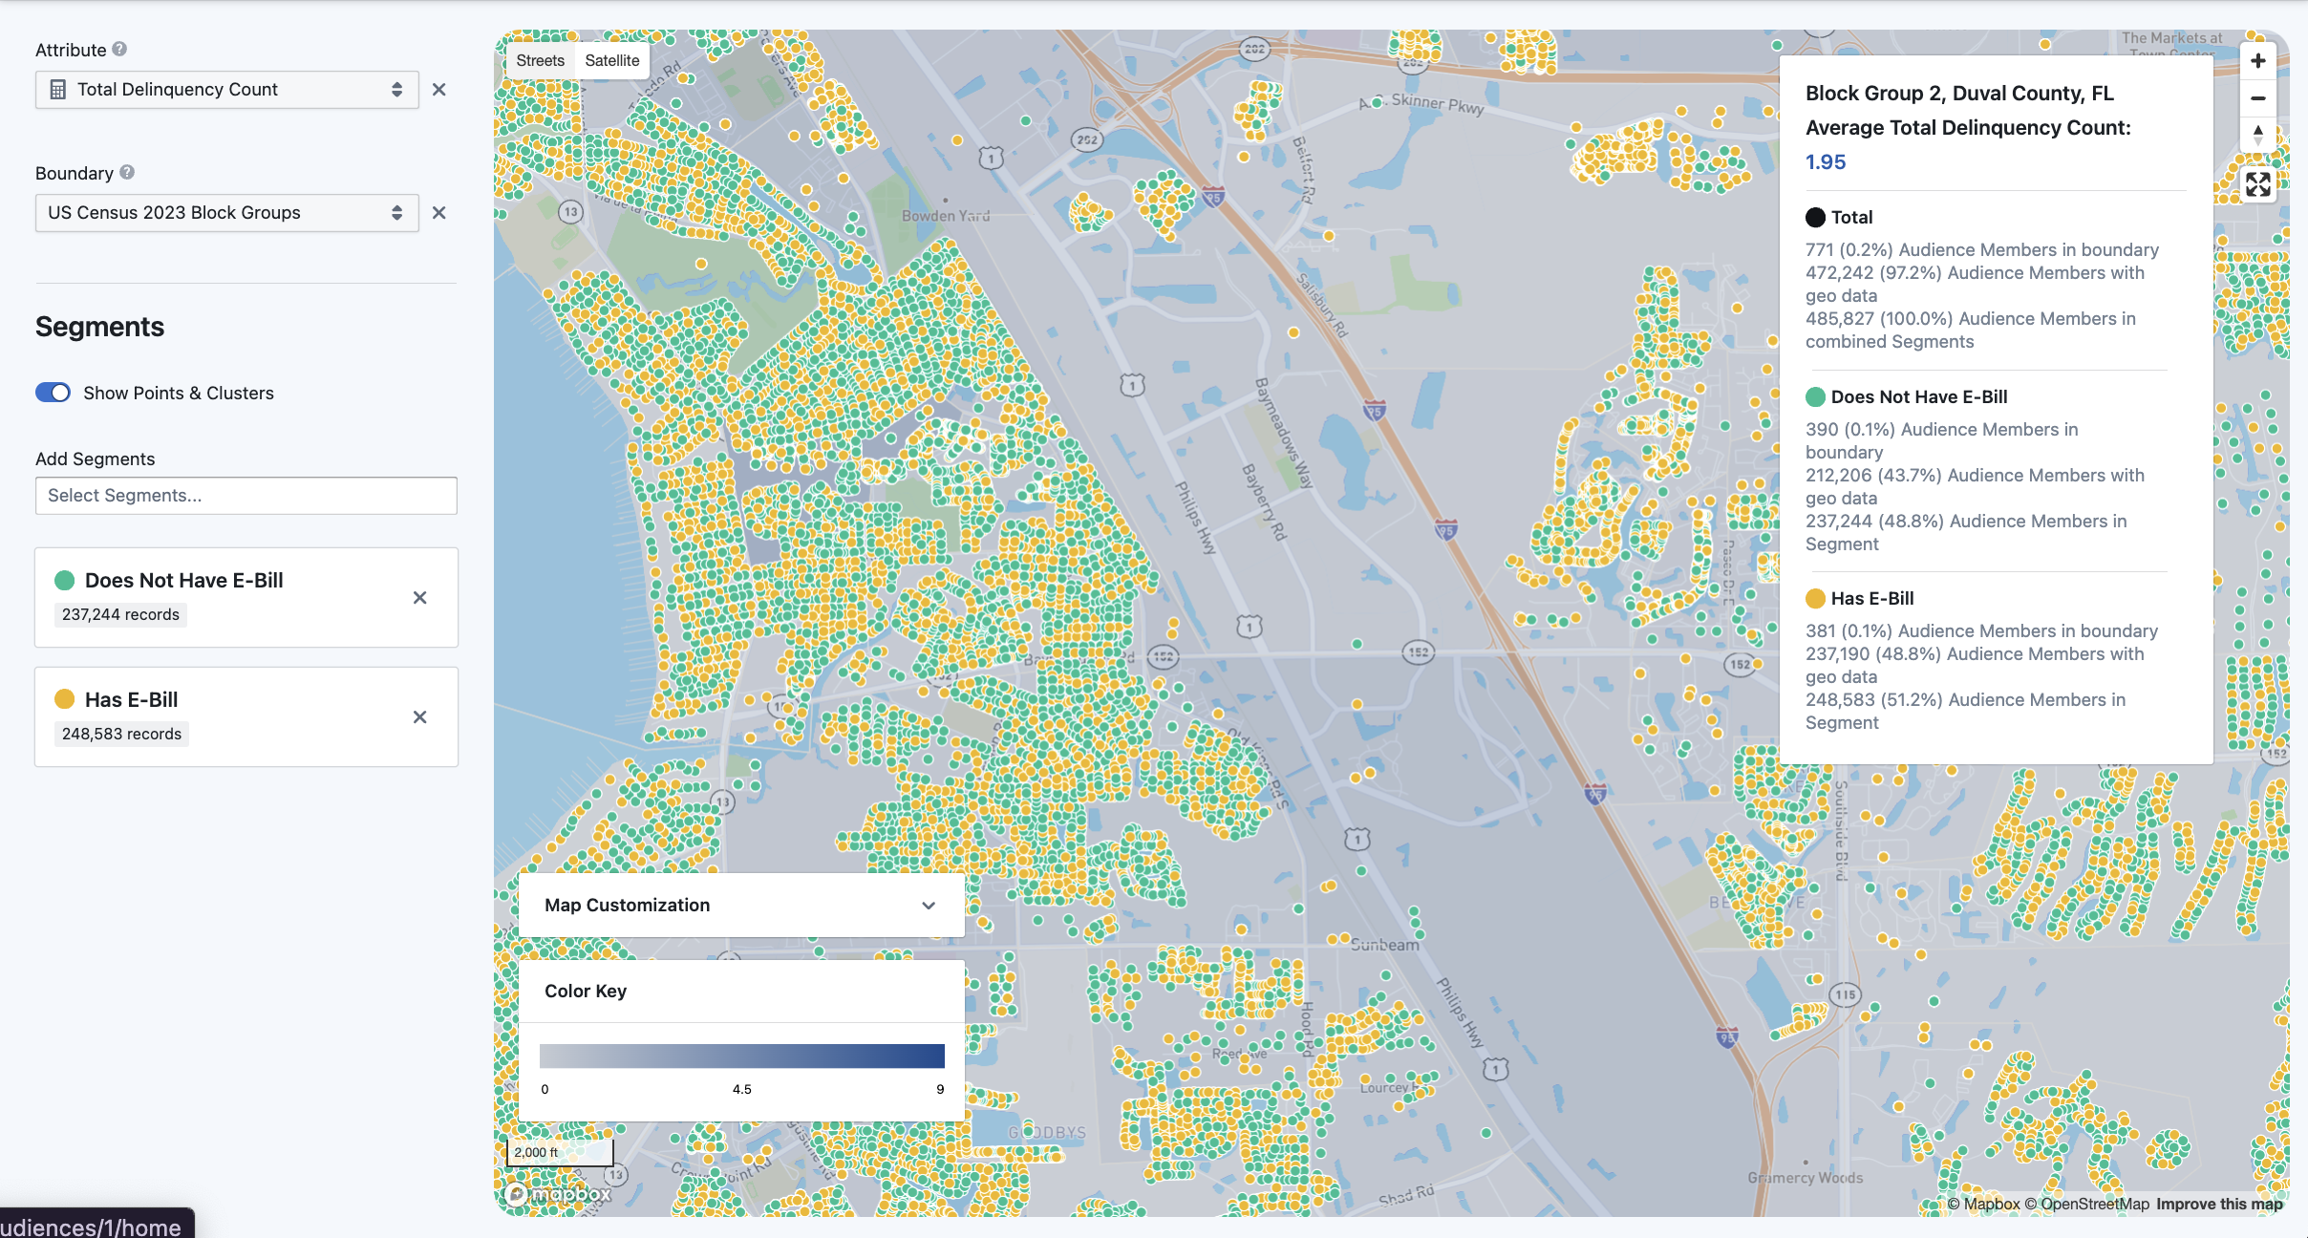Remove Does Not Have E-Bill segment

pyautogui.click(x=419, y=598)
